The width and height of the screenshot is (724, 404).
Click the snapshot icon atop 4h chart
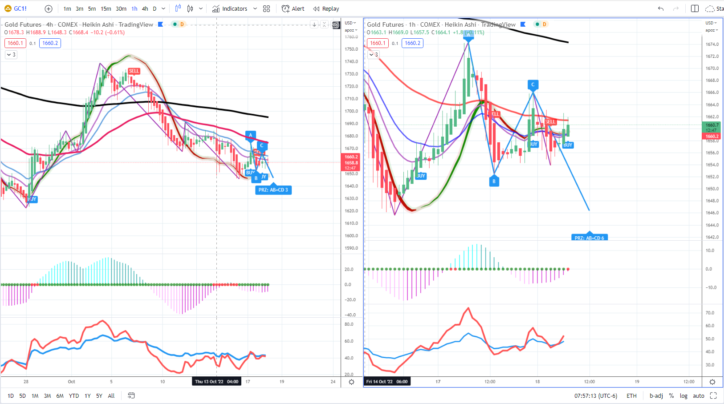click(336, 25)
